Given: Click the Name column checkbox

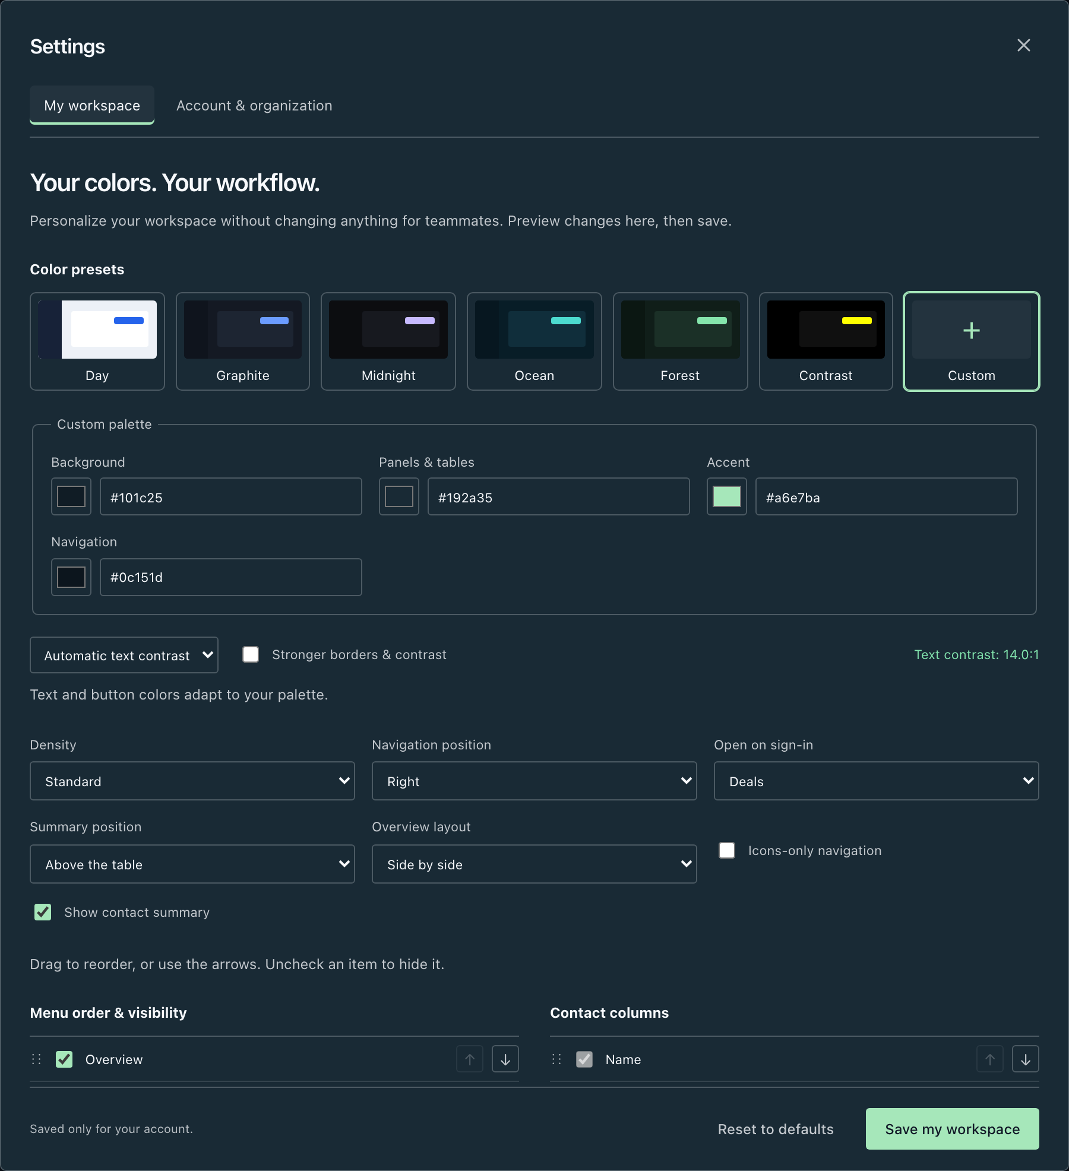Looking at the screenshot, I should pos(584,1059).
